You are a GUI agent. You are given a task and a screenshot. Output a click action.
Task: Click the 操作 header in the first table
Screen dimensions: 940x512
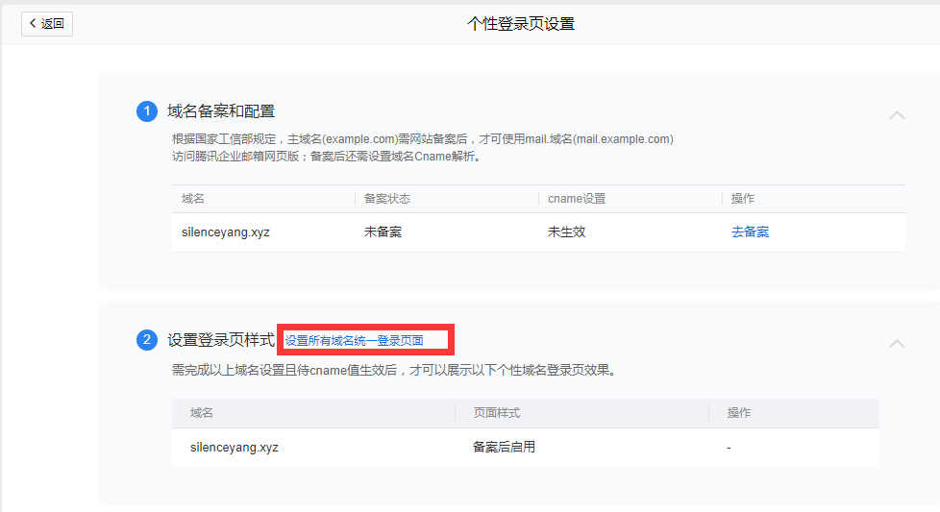(x=743, y=199)
